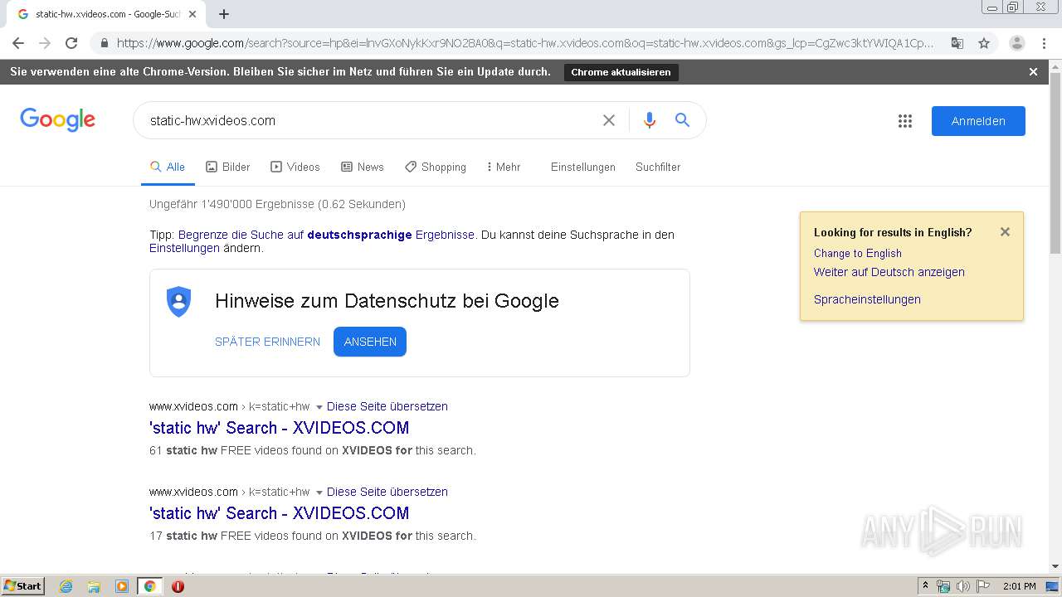Viewport: 1062px width, 597px height.
Task: Switch to the News tab
Action: tap(363, 167)
